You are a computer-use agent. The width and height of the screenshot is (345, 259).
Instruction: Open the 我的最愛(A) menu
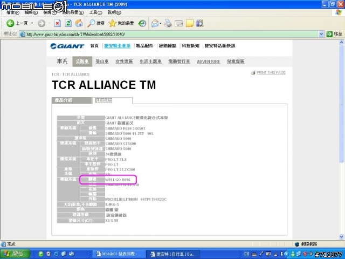(x=73, y=12)
